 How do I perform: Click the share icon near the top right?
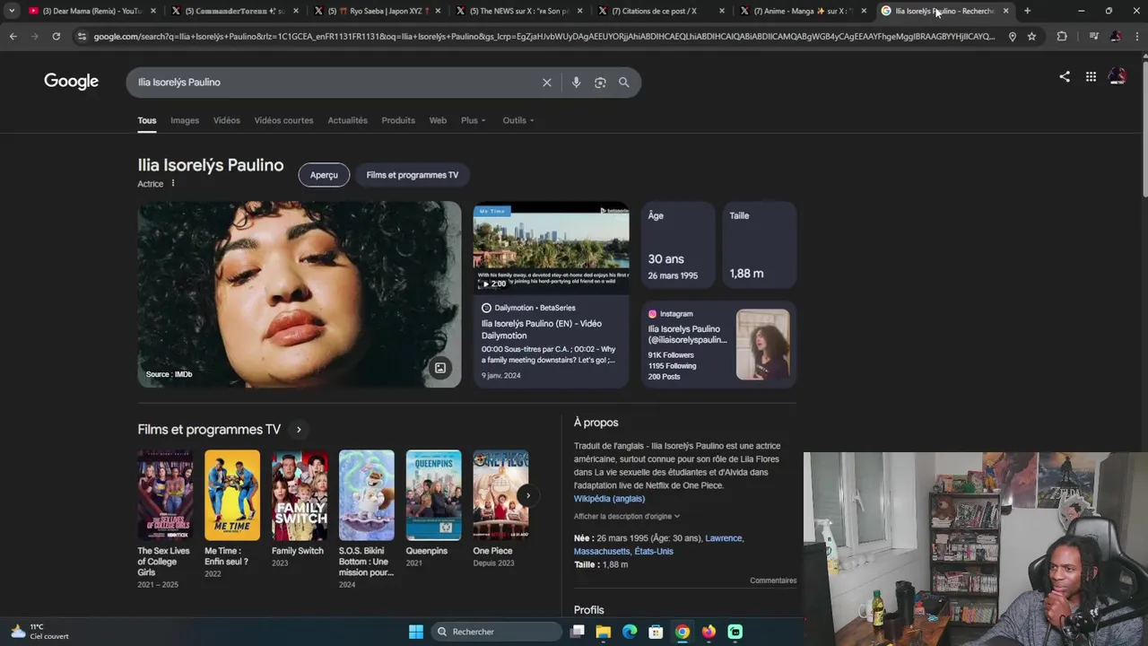point(1065,77)
